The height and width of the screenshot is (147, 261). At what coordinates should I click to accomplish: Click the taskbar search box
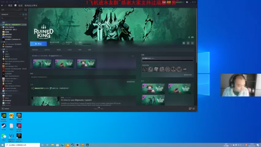[x=23, y=145]
